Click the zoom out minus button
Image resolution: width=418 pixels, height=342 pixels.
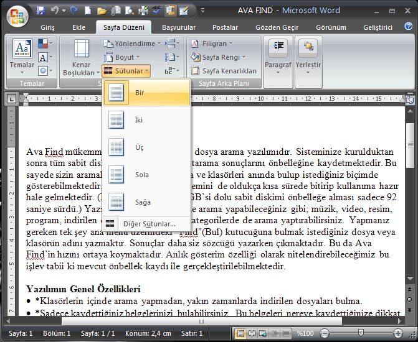pyautogui.click(x=325, y=333)
